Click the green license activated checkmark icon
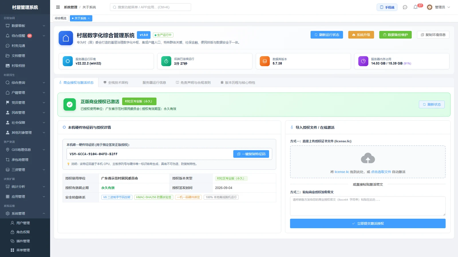 coord(70,105)
